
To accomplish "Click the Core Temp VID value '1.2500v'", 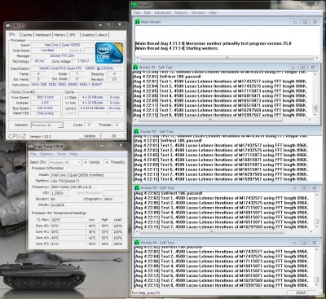I will tap(60, 193).
